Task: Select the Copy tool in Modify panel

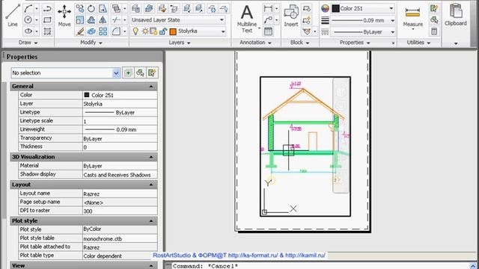Action: pos(80,8)
